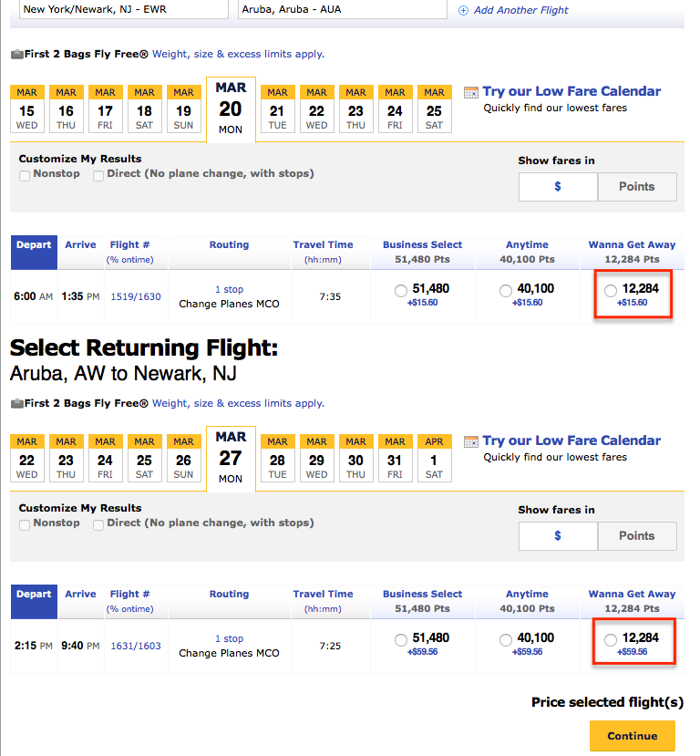Show departing fares in dollars
The image size is (700, 756).
558,187
